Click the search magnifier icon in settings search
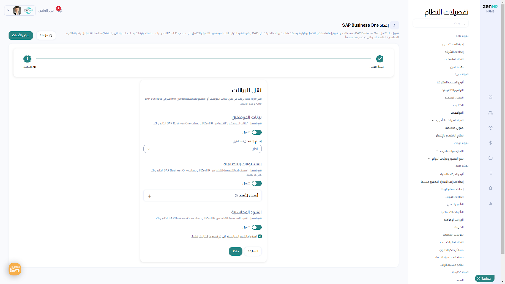 pos(463,23)
